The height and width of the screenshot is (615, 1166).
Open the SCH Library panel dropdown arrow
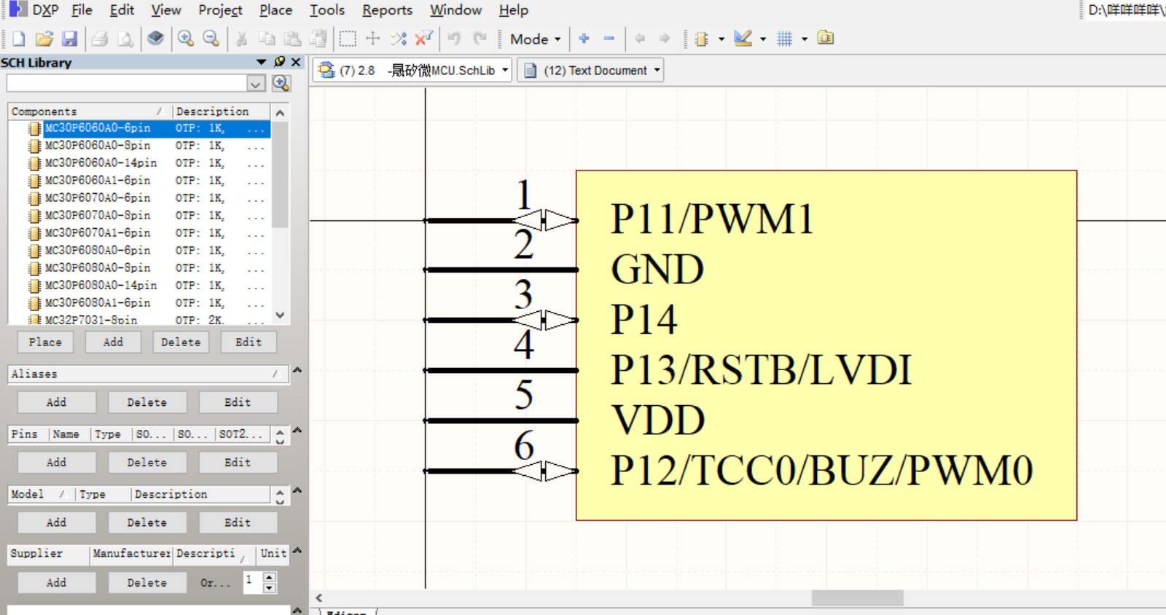click(262, 62)
